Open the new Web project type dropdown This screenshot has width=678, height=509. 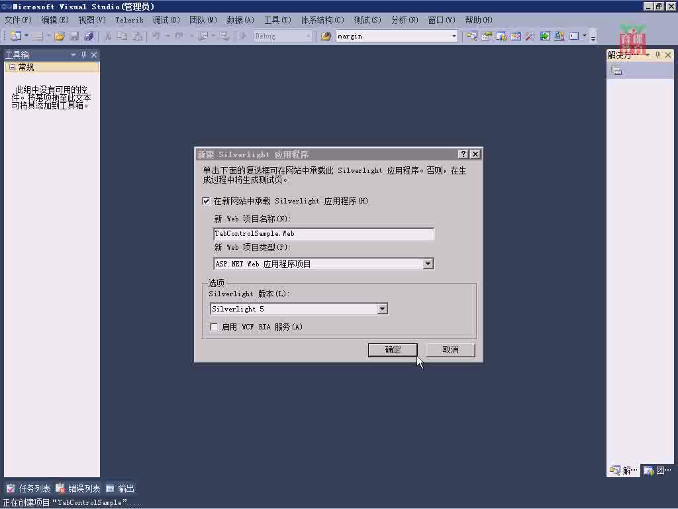428,264
